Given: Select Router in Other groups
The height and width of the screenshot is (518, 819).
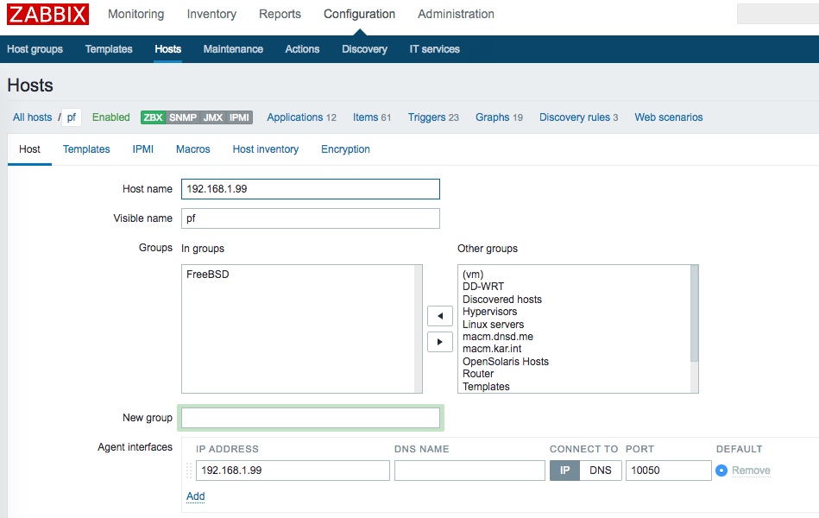Looking at the screenshot, I should (x=478, y=374).
